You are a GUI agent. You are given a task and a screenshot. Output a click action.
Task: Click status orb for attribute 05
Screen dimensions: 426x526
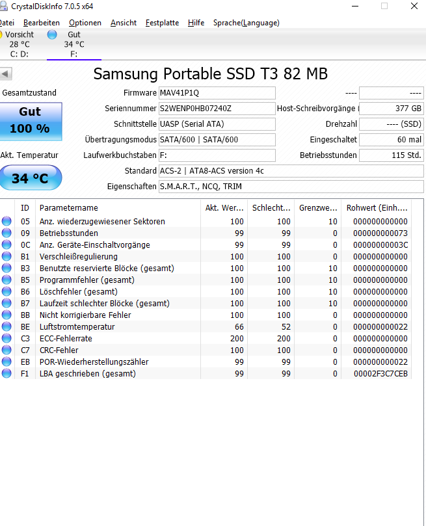[7, 221]
